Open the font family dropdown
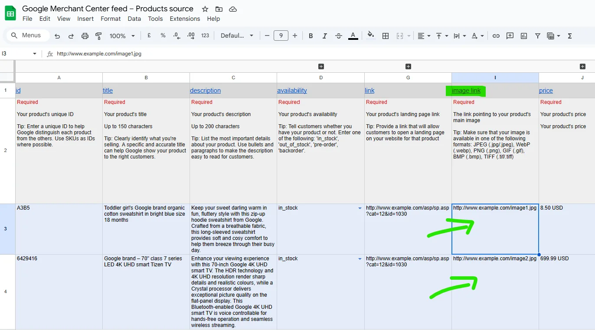Viewport: 595px width, 330px height. 237,36
